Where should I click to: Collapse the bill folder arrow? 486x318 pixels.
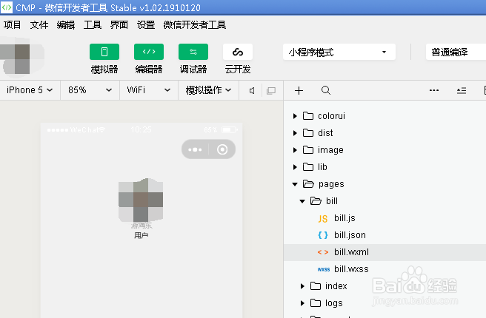point(302,201)
